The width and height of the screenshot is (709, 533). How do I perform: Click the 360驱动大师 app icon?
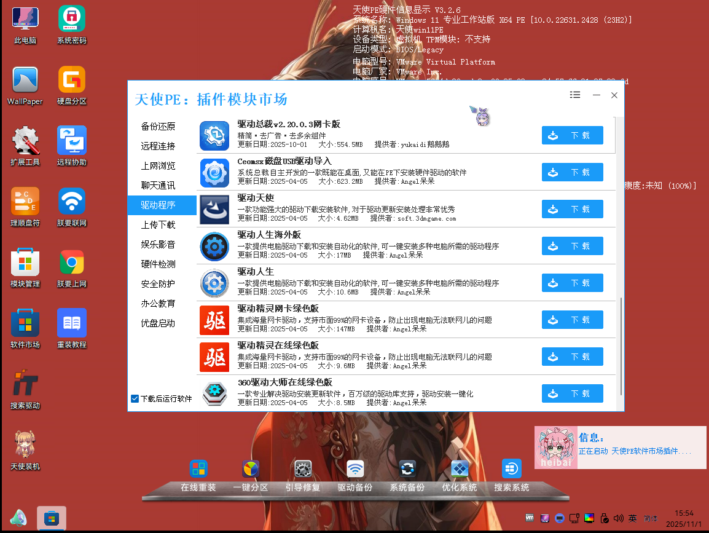point(214,393)
